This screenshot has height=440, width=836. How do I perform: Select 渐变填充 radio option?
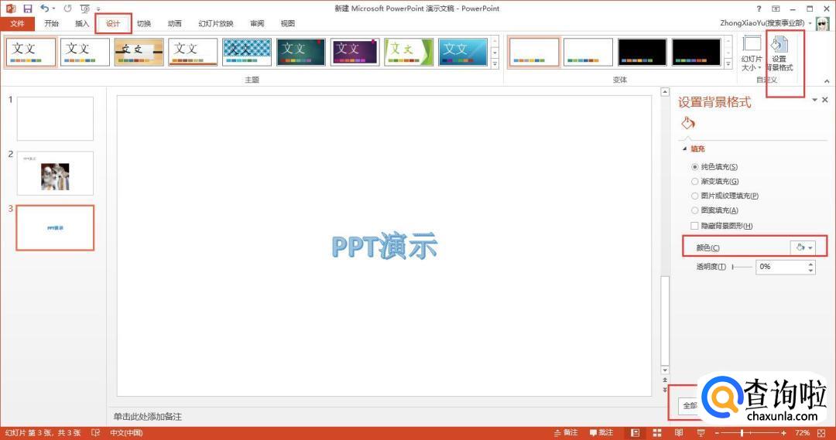tap(694, 181)
